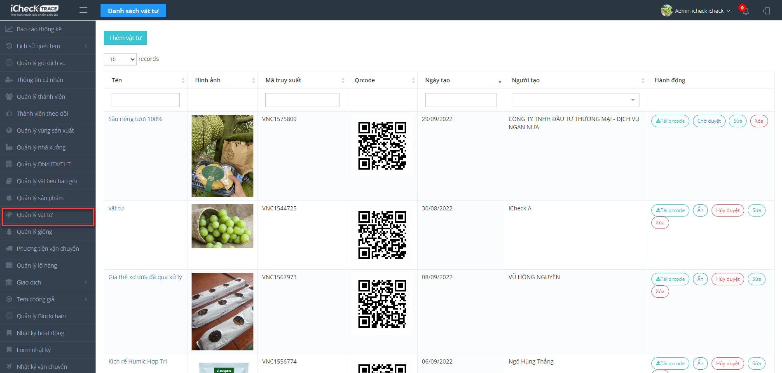Expand the Giao dịch submenu chevron

[86, 282]
